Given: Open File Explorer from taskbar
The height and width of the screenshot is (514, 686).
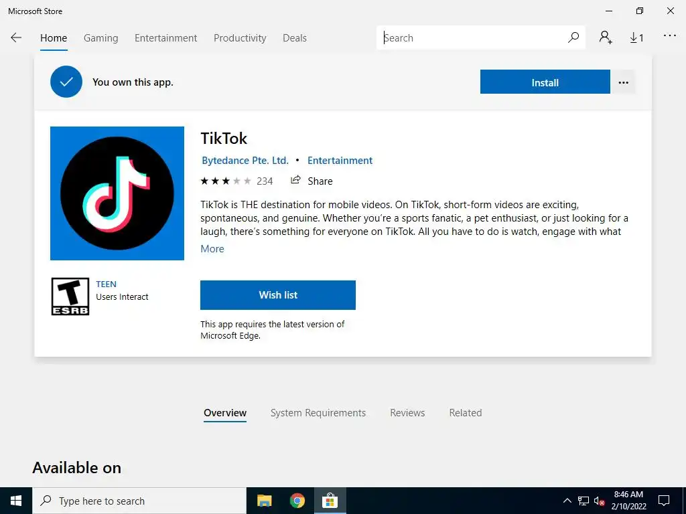Looking at the screenshot, I should tap(264, 501).
